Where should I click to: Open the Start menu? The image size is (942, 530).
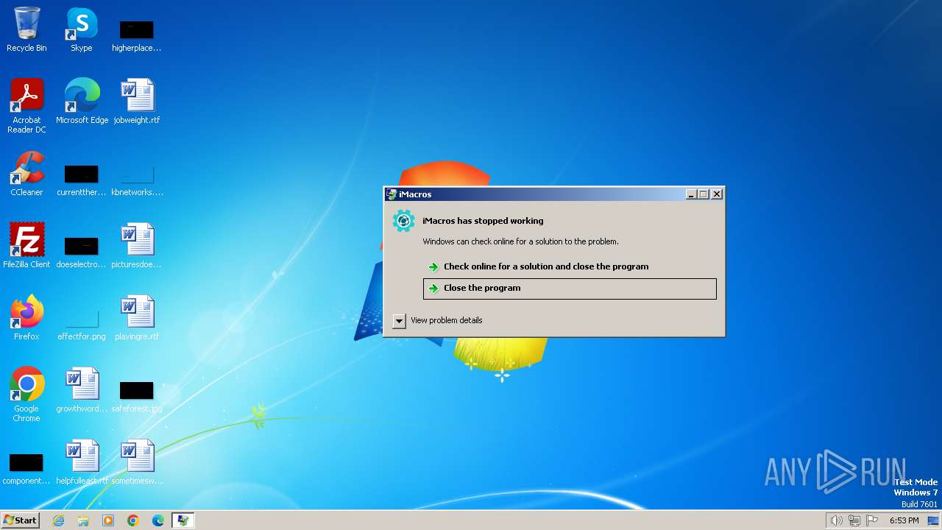tap(20, 520)
